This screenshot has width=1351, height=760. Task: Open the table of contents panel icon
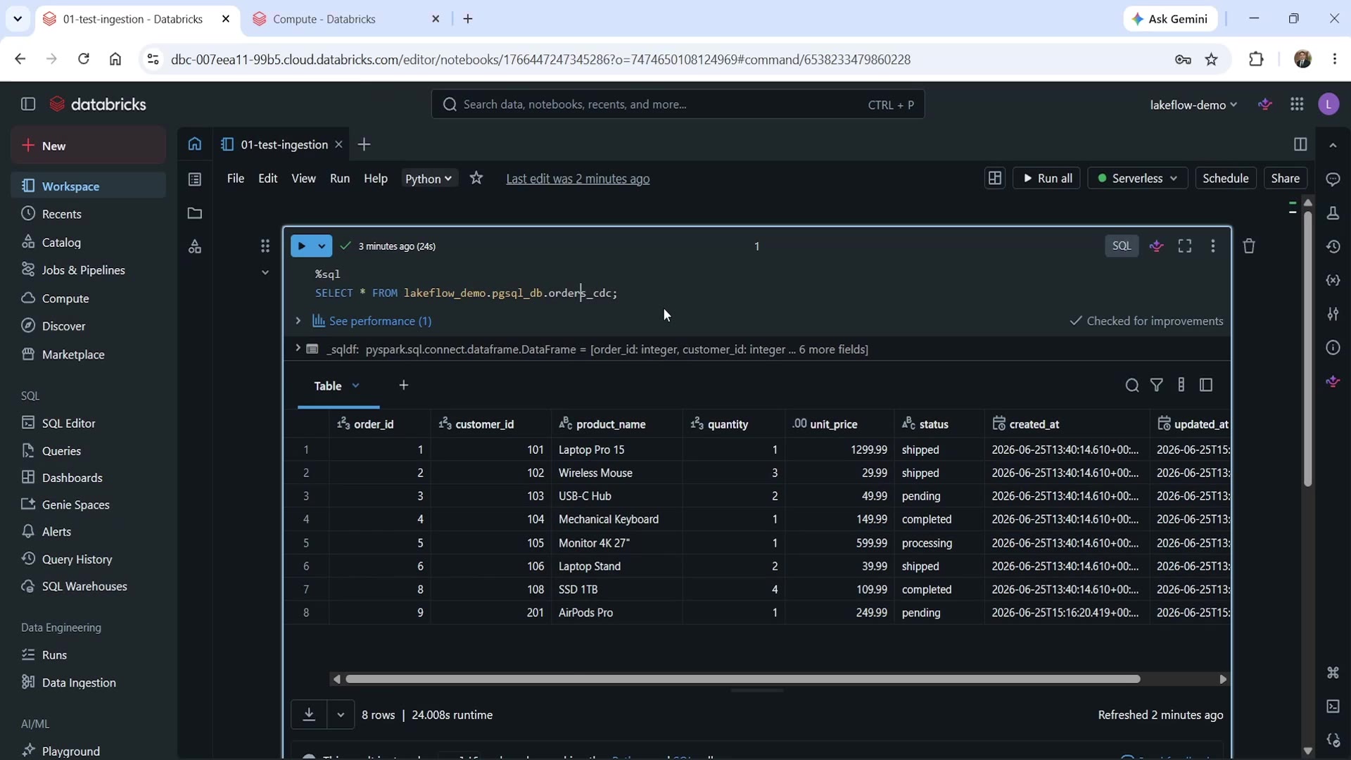[x=195, y=179]
